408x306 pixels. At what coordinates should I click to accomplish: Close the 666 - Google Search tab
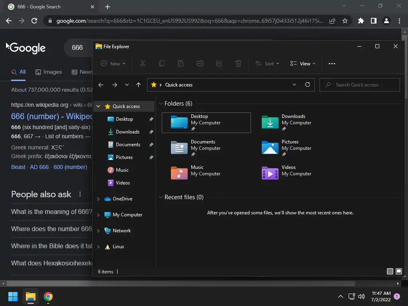92,7
